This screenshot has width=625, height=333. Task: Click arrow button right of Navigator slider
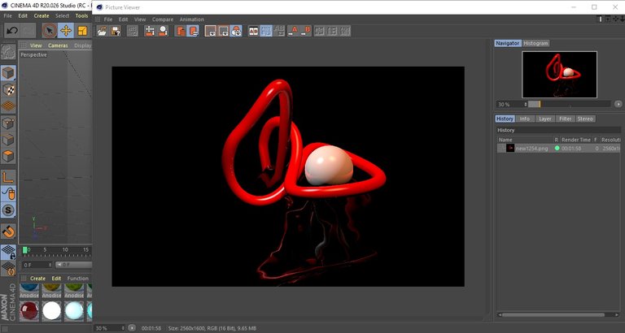(618, 104)
